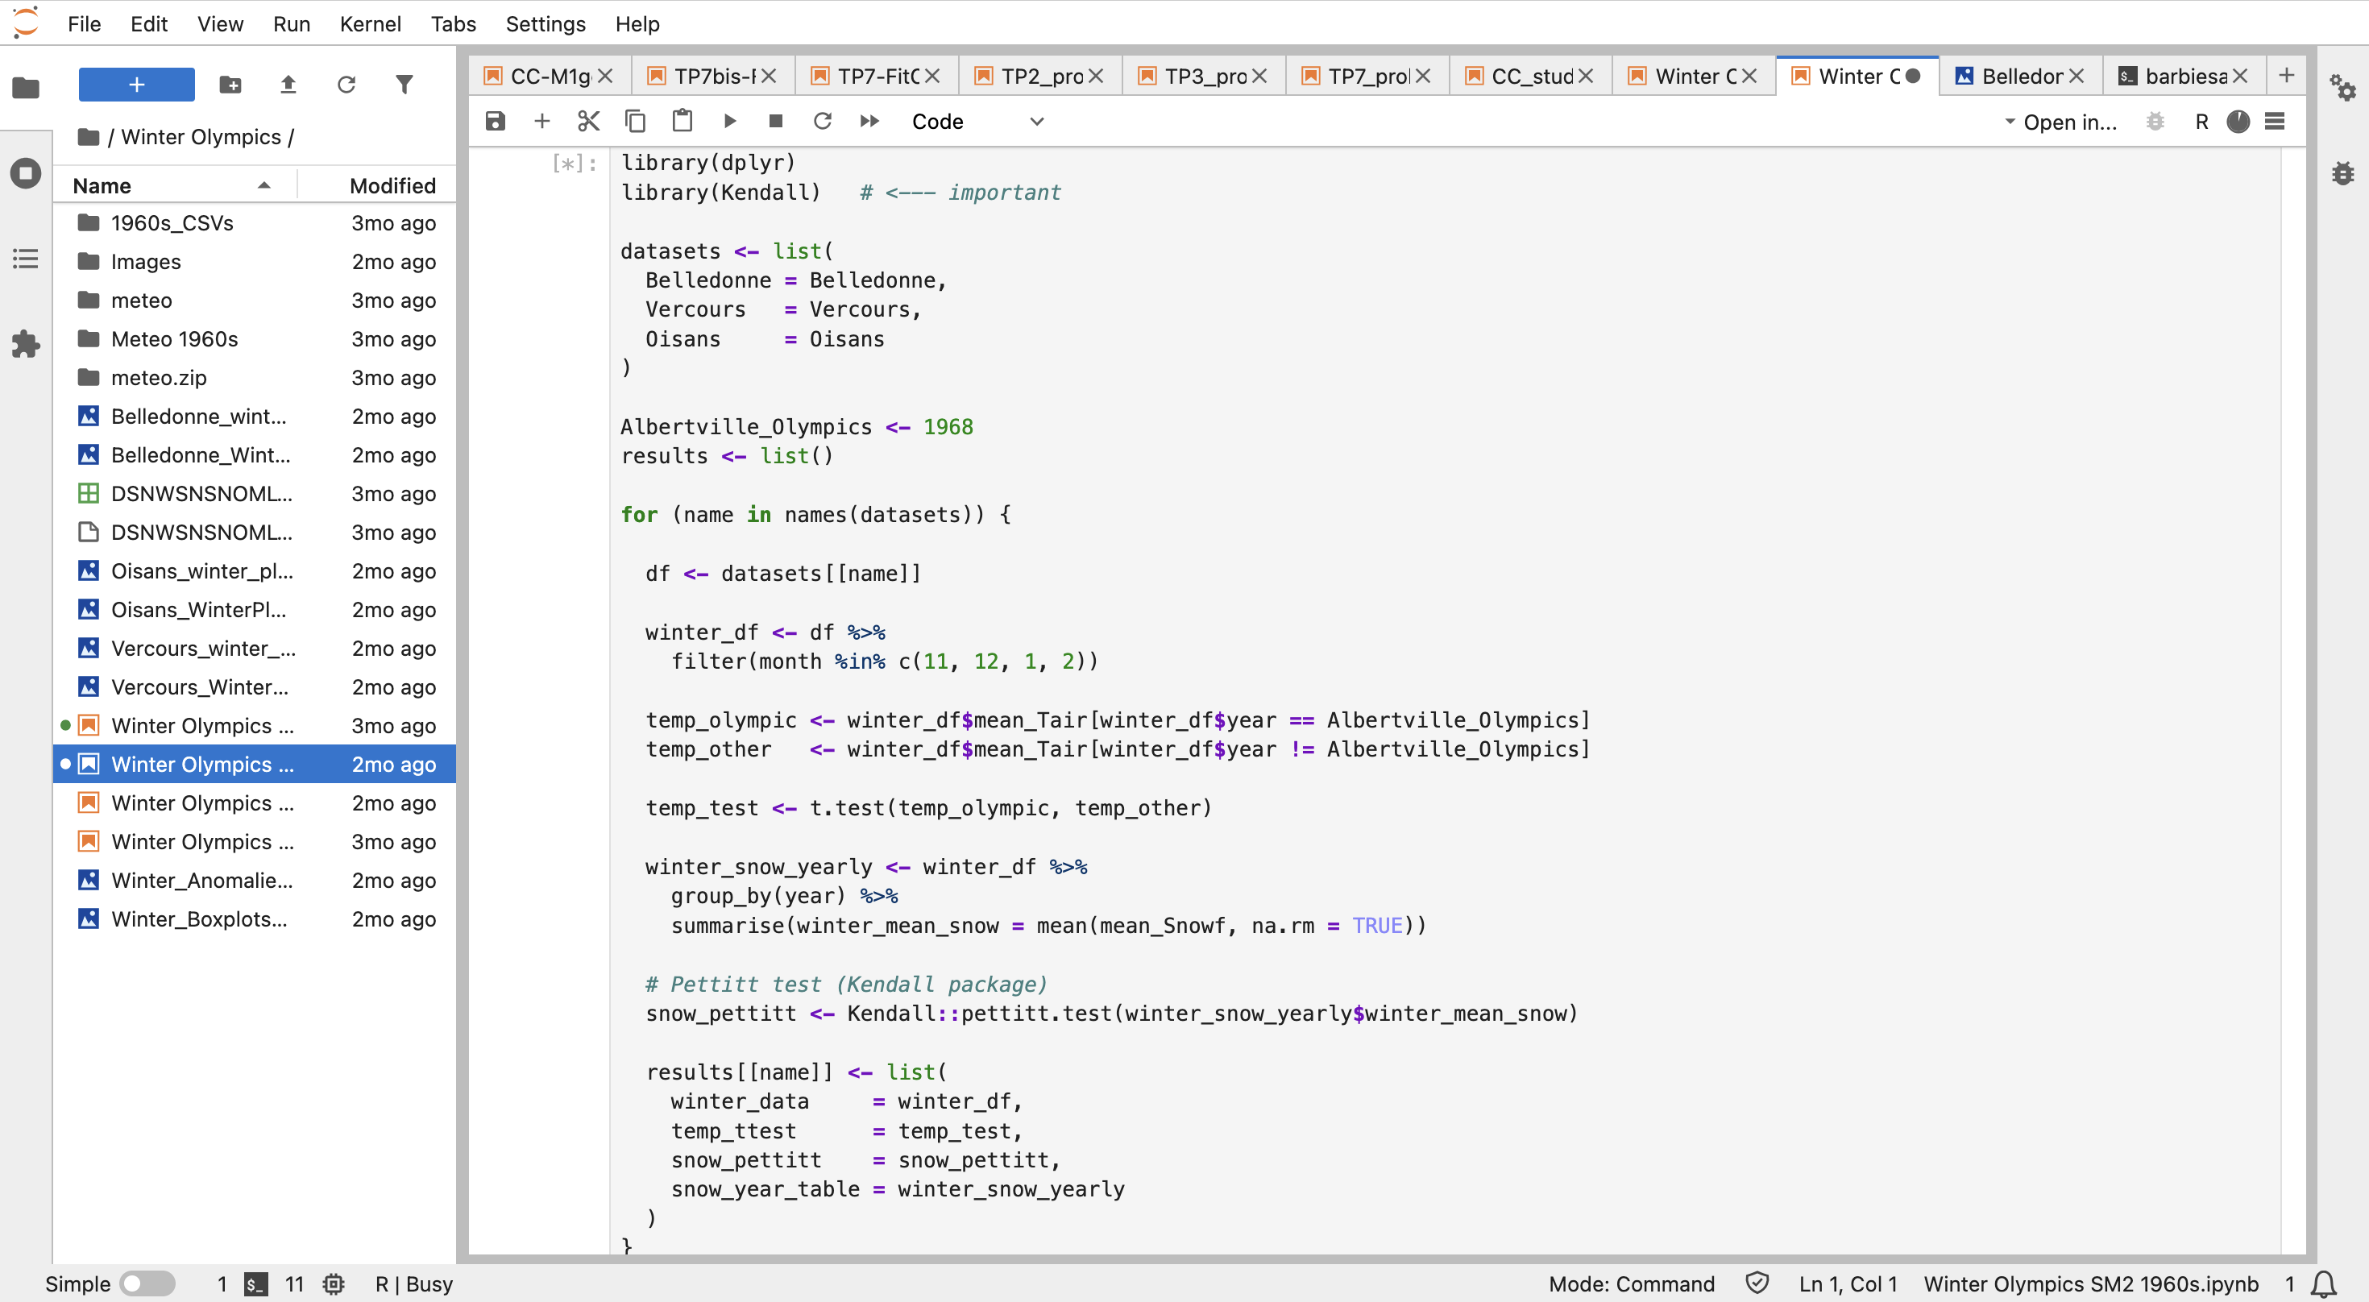Cut the selected cell with scissors icon
This screenshot has width=2369, height=1302.
click(x=588, y=122)
